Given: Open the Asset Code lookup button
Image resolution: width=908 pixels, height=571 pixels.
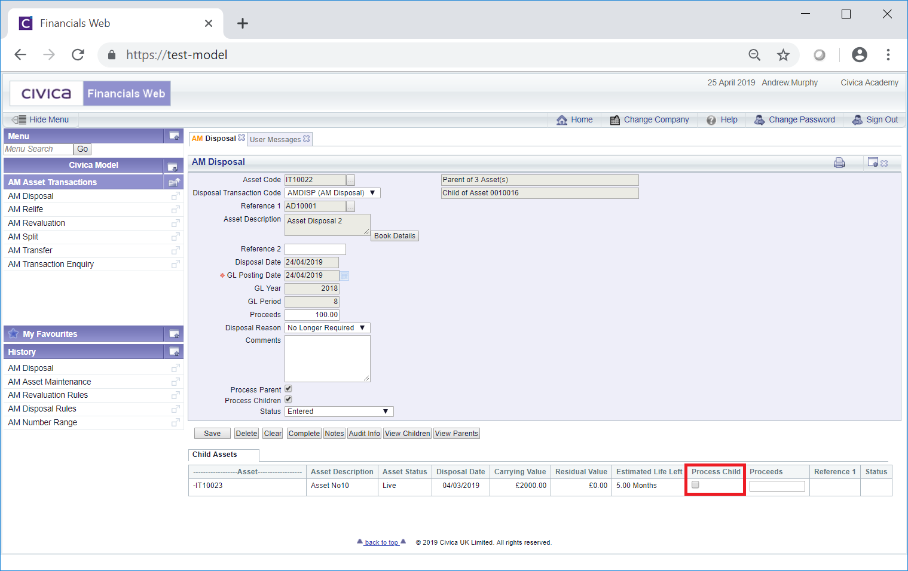Looking at the screenshot, I should pyautogui.click(x=351, y=180).
